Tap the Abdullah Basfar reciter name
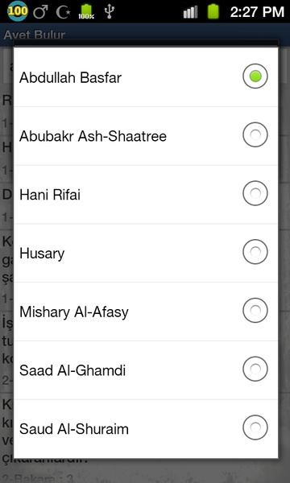This screenshot has width=290, height=483. [x=70, y=77]
